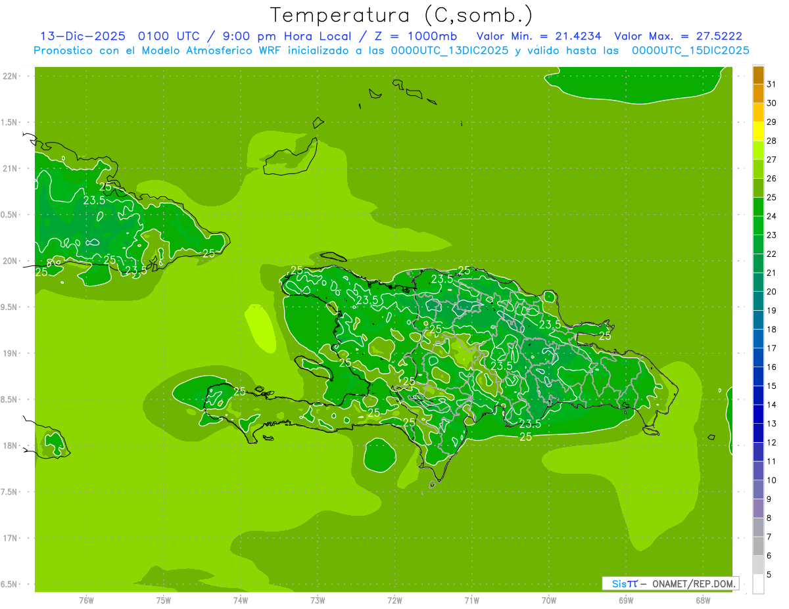The height and width of the screenshot is (609, 789).
Task: Click the '68W' longitude axis label
Action: [703, 600]
